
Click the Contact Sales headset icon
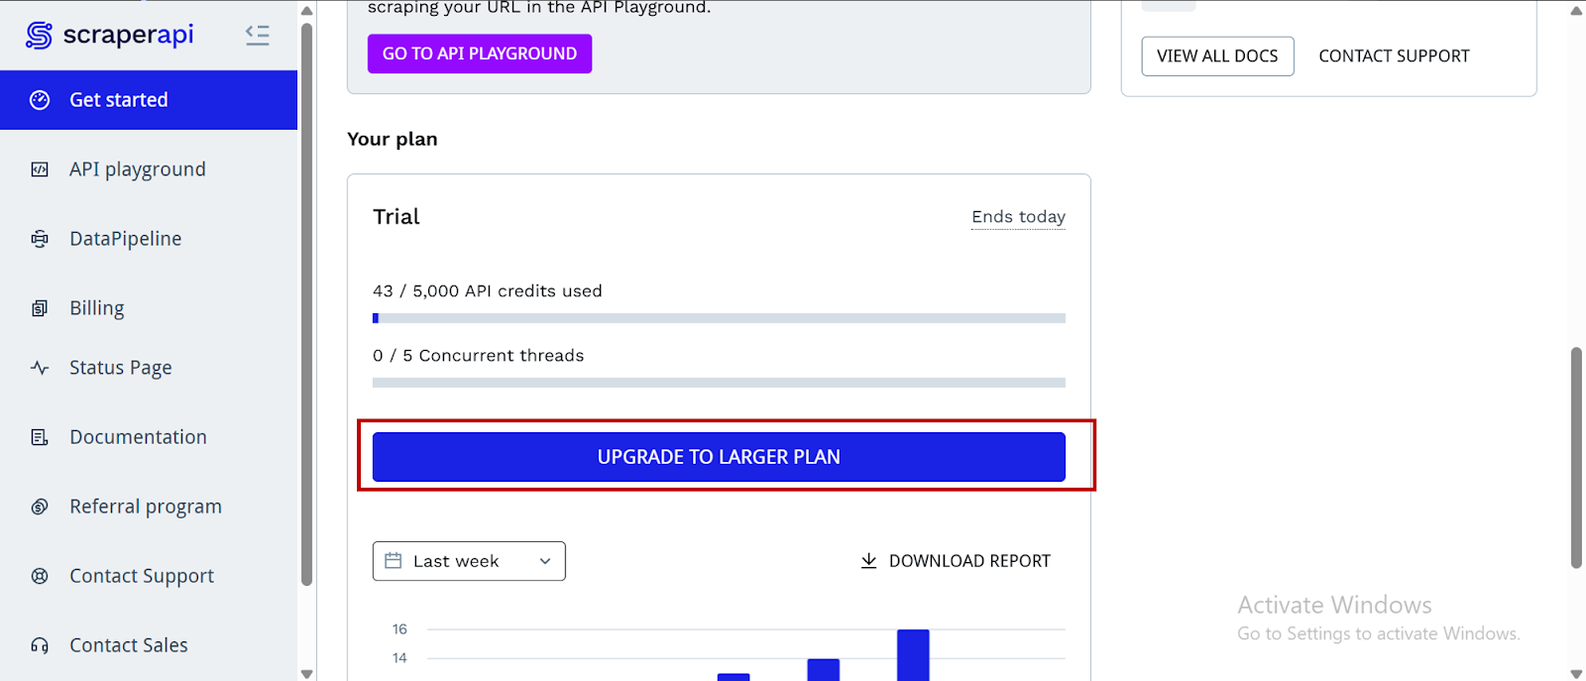[40, 645]
